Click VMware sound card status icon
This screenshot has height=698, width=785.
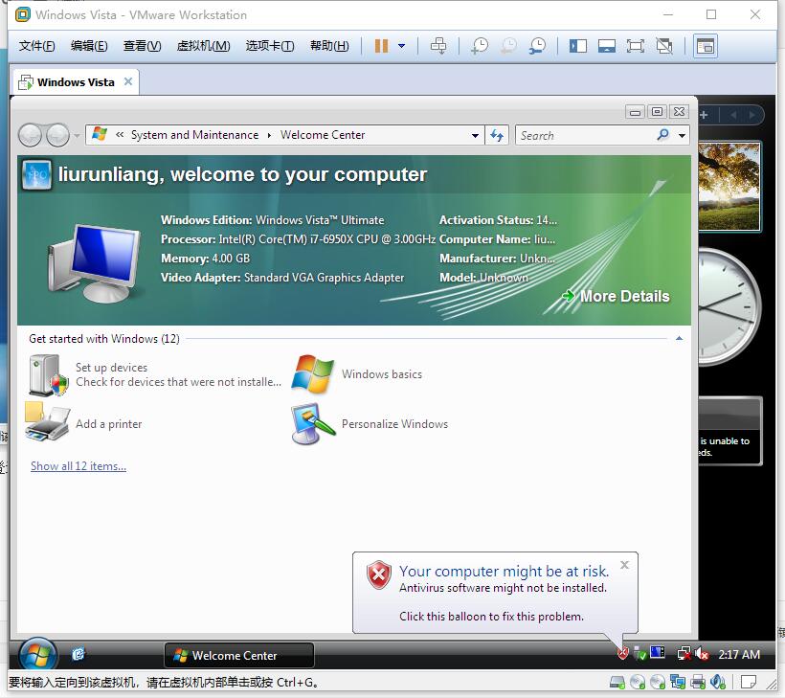coord(718,682)
